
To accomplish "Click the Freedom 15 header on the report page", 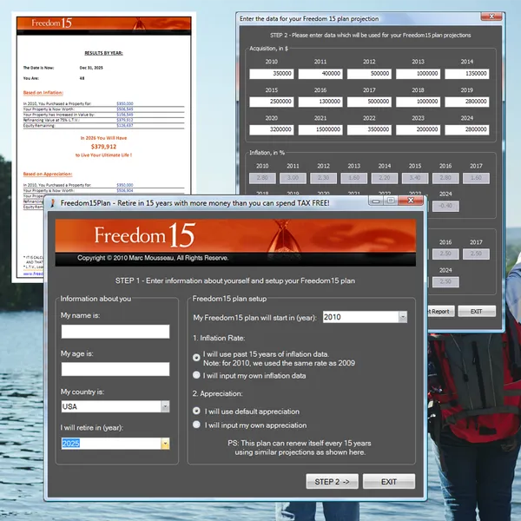I will tap(103, 25).
